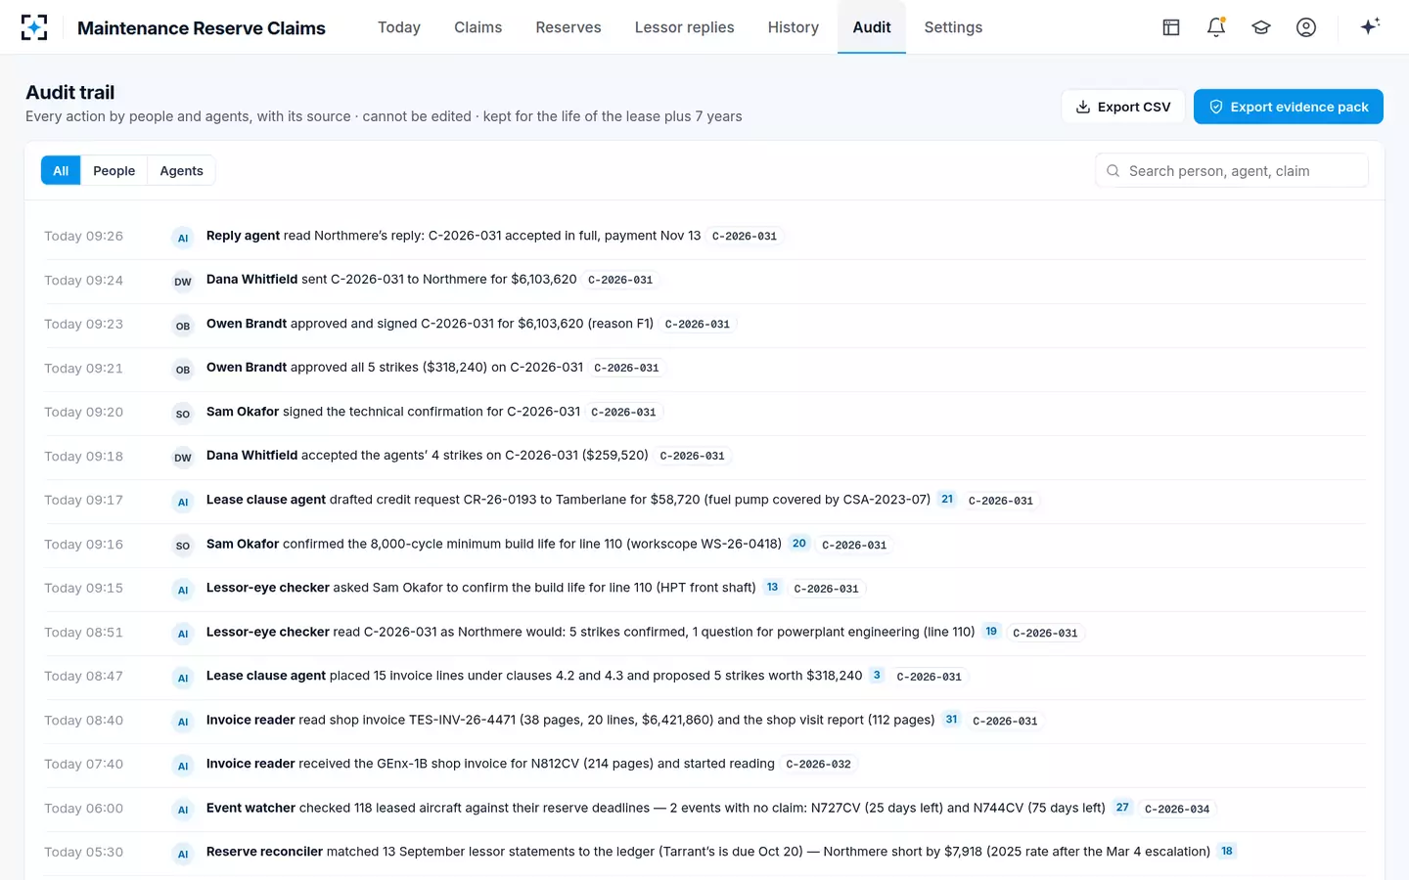Viewport: 1409px width, 880px height.
Task: Open the graduation cap learning icon
Action: click(1261, 27)
